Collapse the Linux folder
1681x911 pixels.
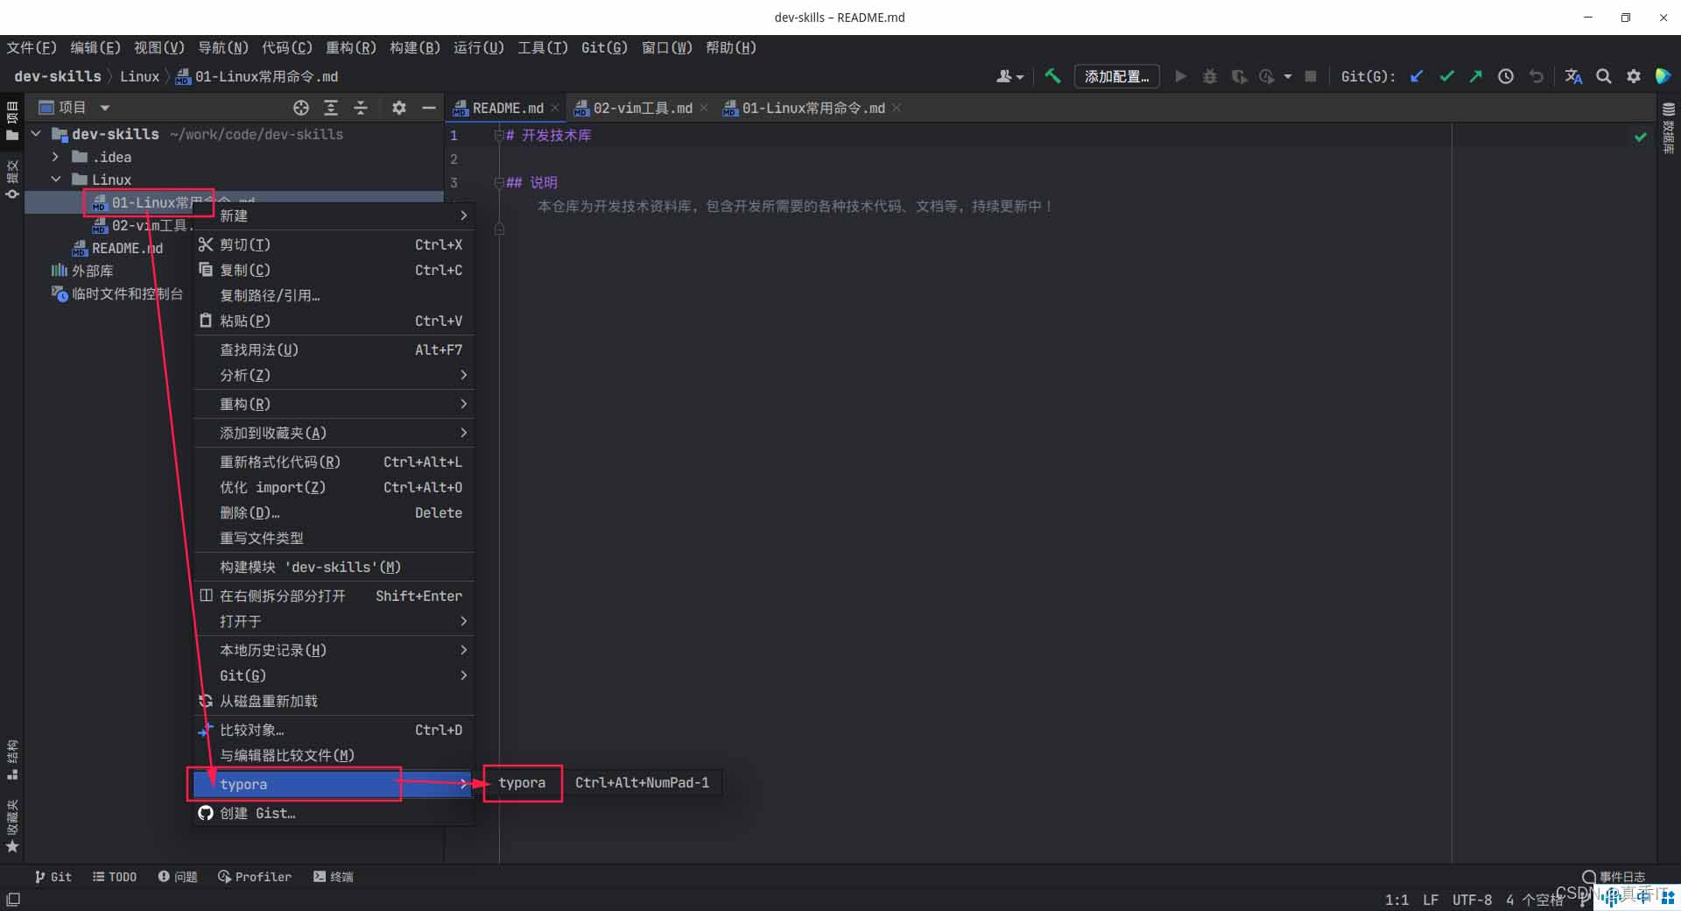point(56,180)
